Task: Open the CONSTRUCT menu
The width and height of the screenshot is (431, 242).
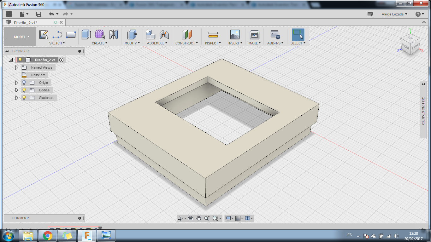Action: [x=187, y=43]
